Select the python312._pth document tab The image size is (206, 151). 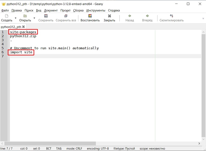[x=11, y=27]
